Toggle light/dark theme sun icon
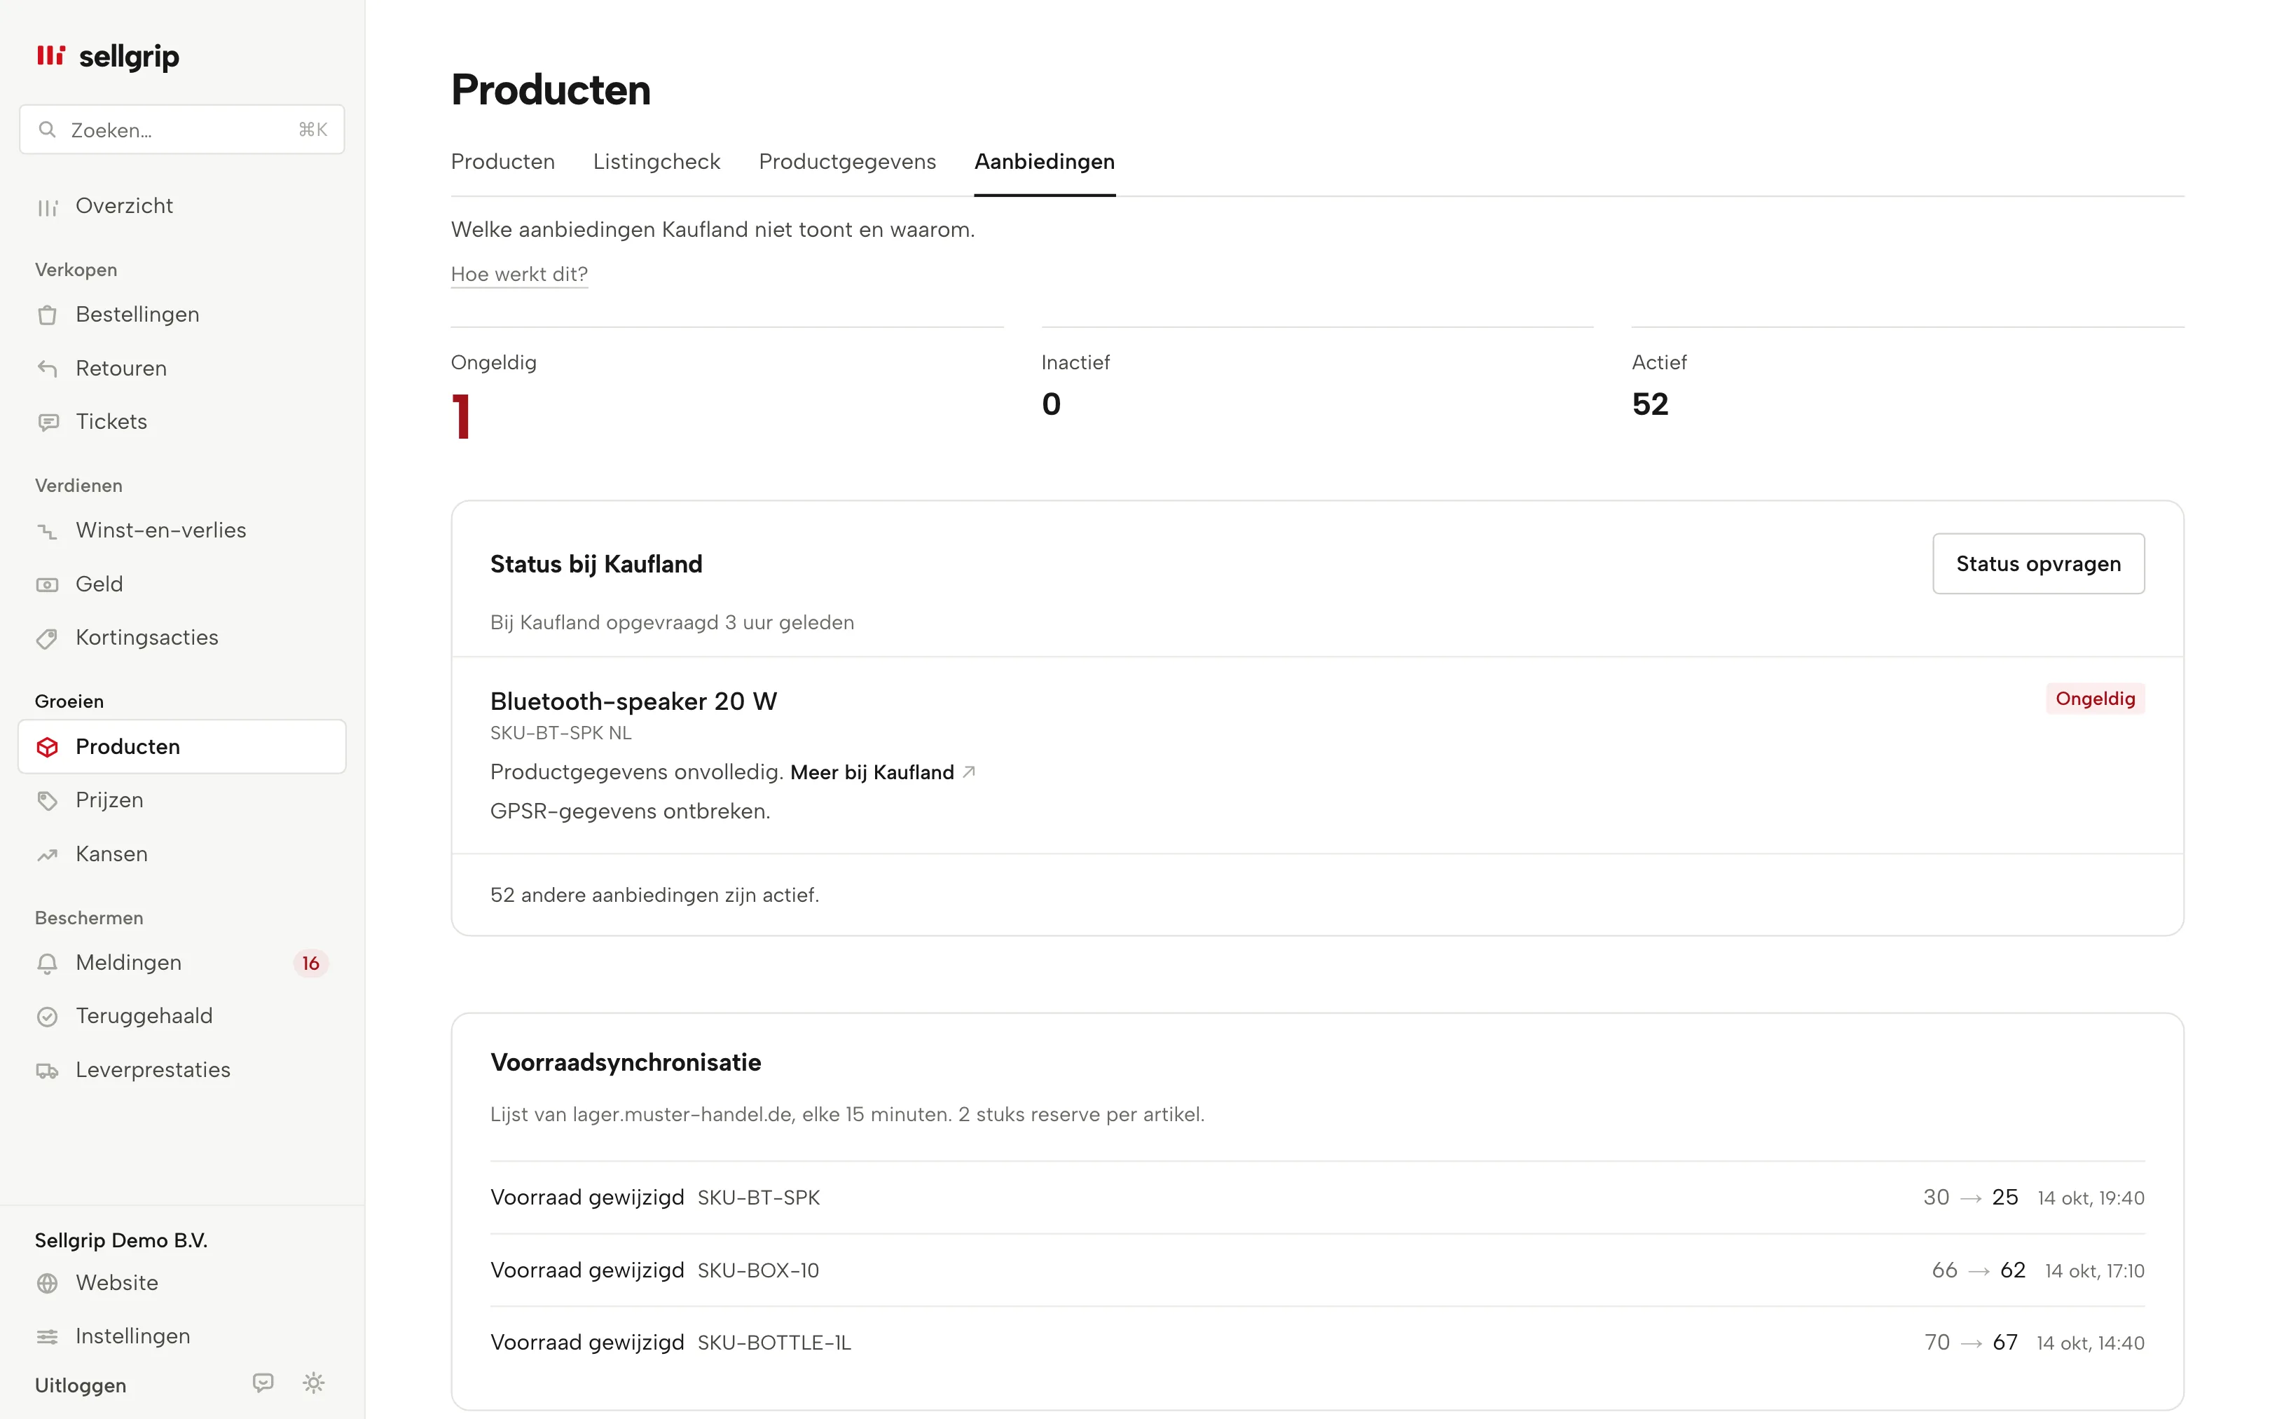 coord(313,1383)
